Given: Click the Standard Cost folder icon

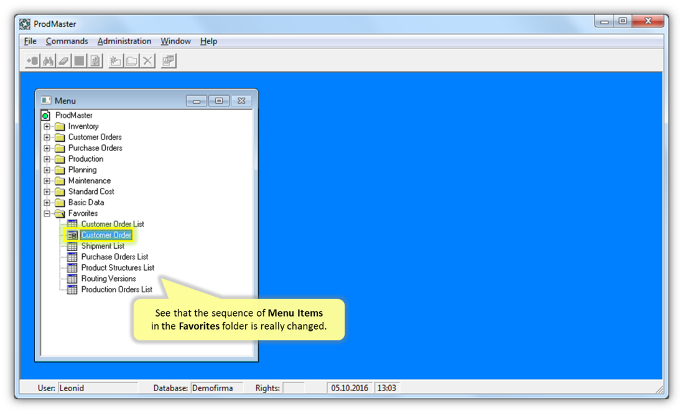Looking at the screenshot, I should point(60,192).
